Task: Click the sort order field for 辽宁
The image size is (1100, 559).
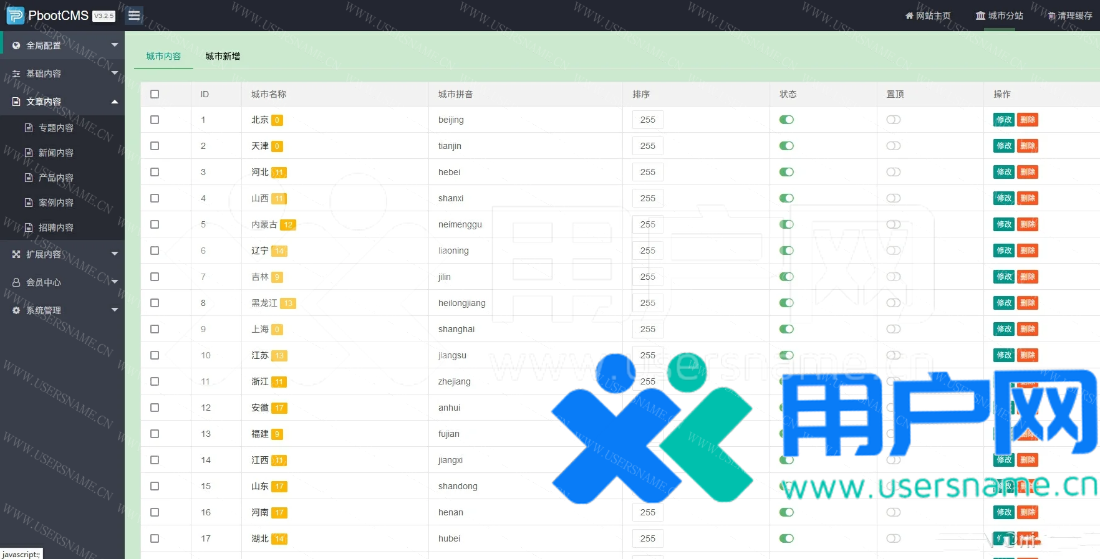Action: [x=647, y=251]
